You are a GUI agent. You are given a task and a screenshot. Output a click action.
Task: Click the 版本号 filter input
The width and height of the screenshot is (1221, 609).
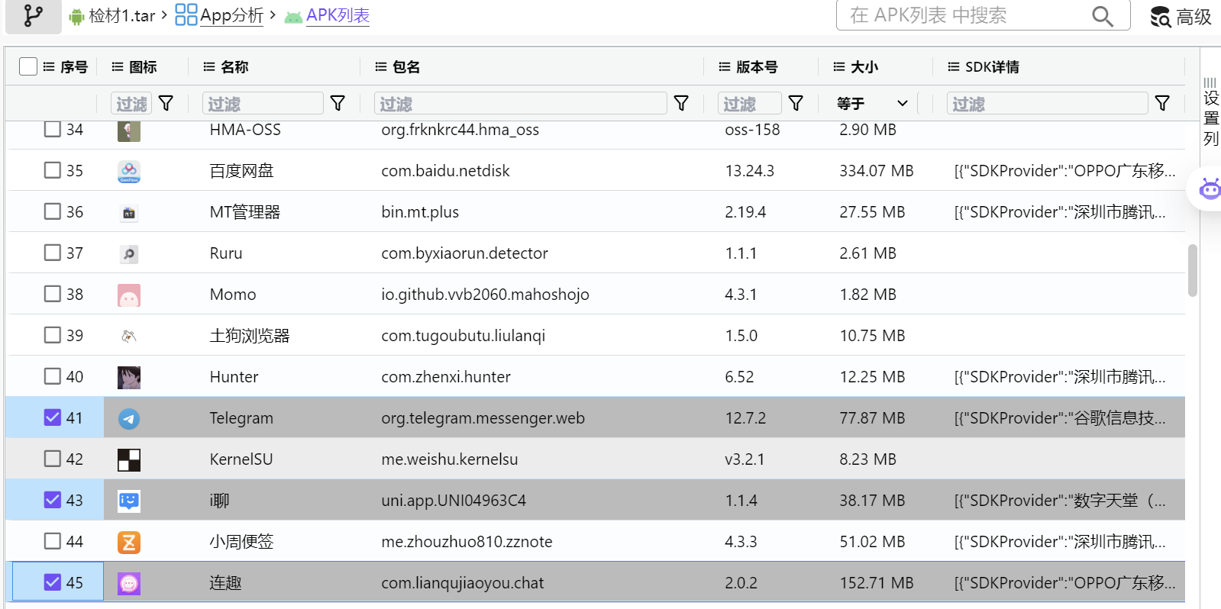pyautogui.click(x=750, y=103)
